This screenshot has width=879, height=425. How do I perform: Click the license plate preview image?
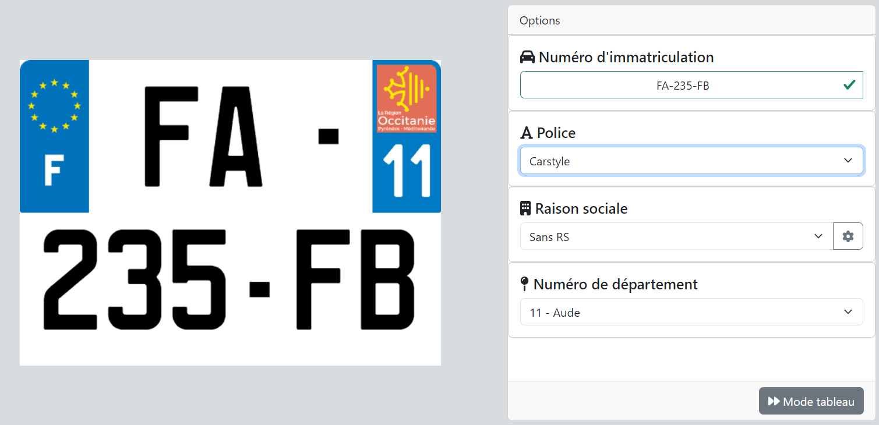230,212
